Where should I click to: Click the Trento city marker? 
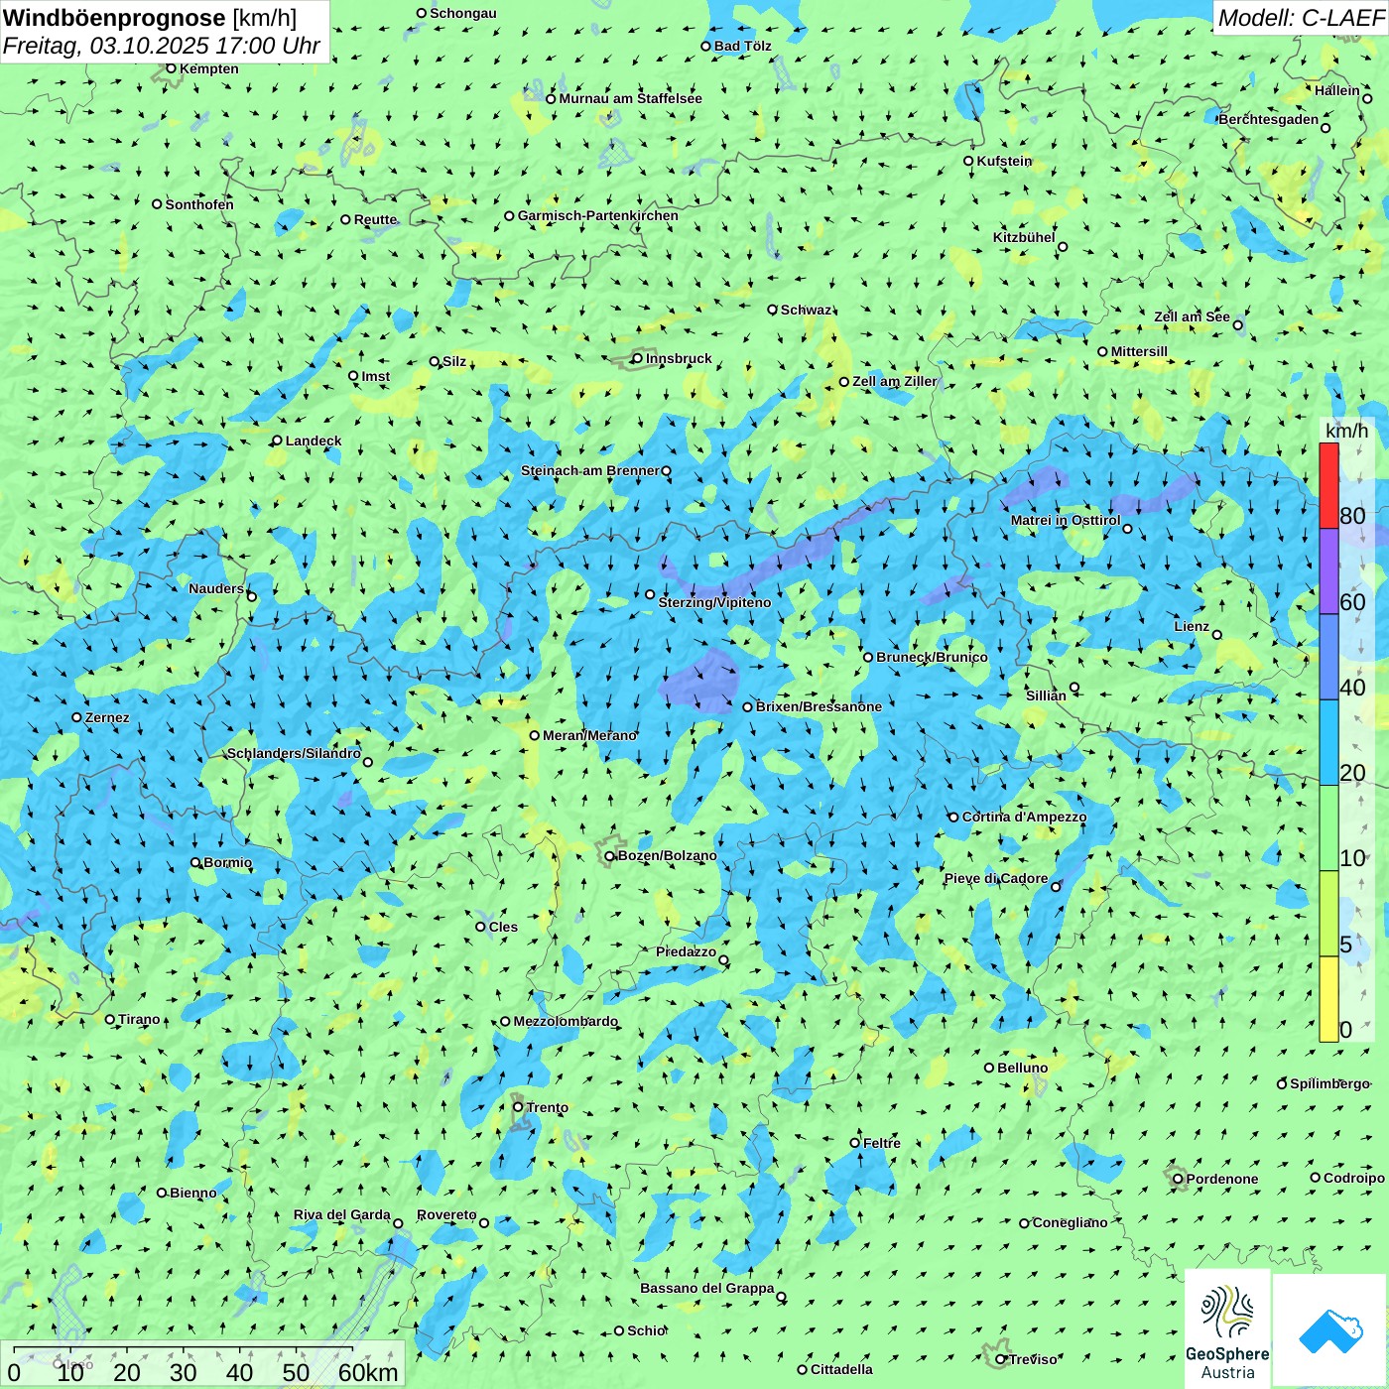coord(518,1107)
